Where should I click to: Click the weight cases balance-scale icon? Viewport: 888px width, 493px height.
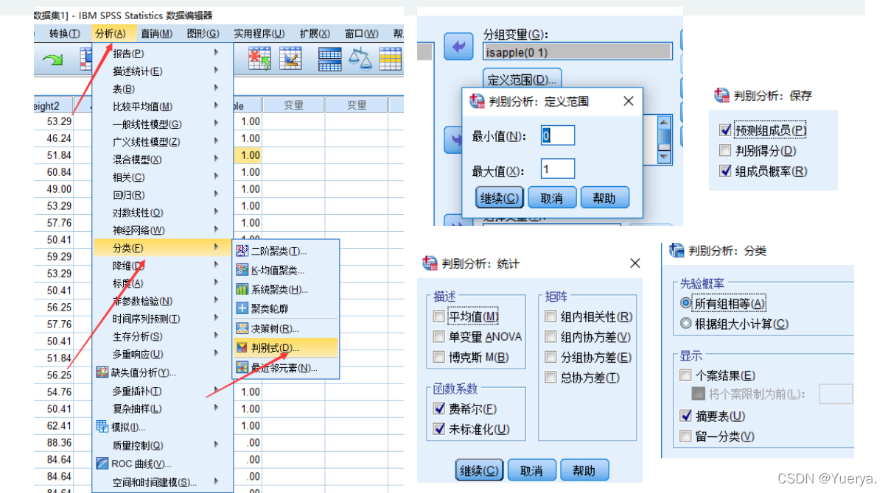pos(360,58)
